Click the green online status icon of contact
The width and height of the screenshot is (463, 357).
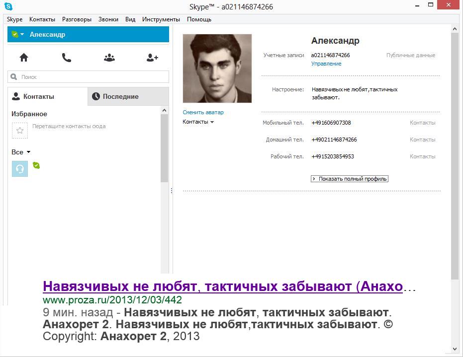[x=36, y=165]
